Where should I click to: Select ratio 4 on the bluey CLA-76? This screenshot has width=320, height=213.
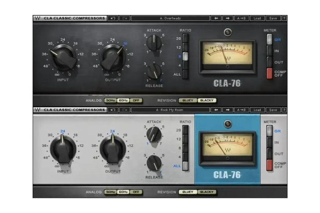[x=185, y=157]
